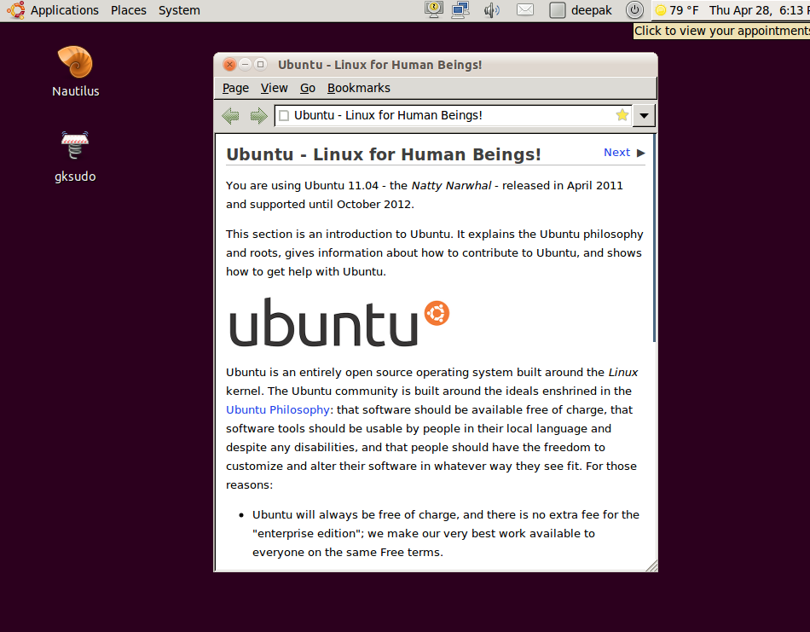Click the network connection monitors icon
Image resolution: width=810 pixels, height=632 pixels.
pyautogui.click(x=460, y=10)
